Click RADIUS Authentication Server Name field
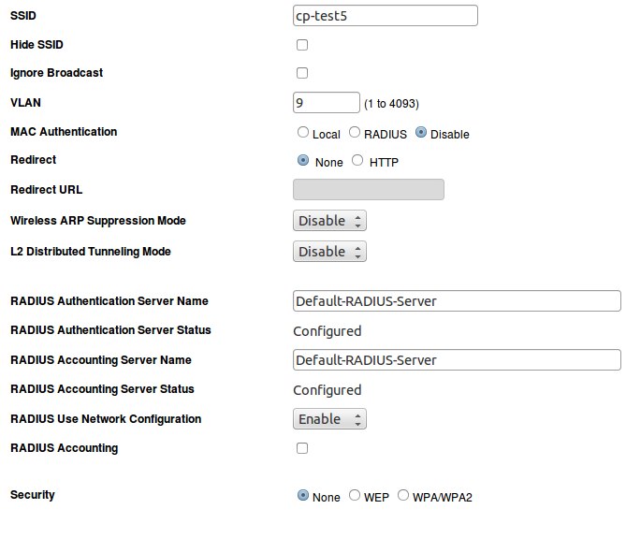This screenshot has height=553, width=626. (457, 300)
